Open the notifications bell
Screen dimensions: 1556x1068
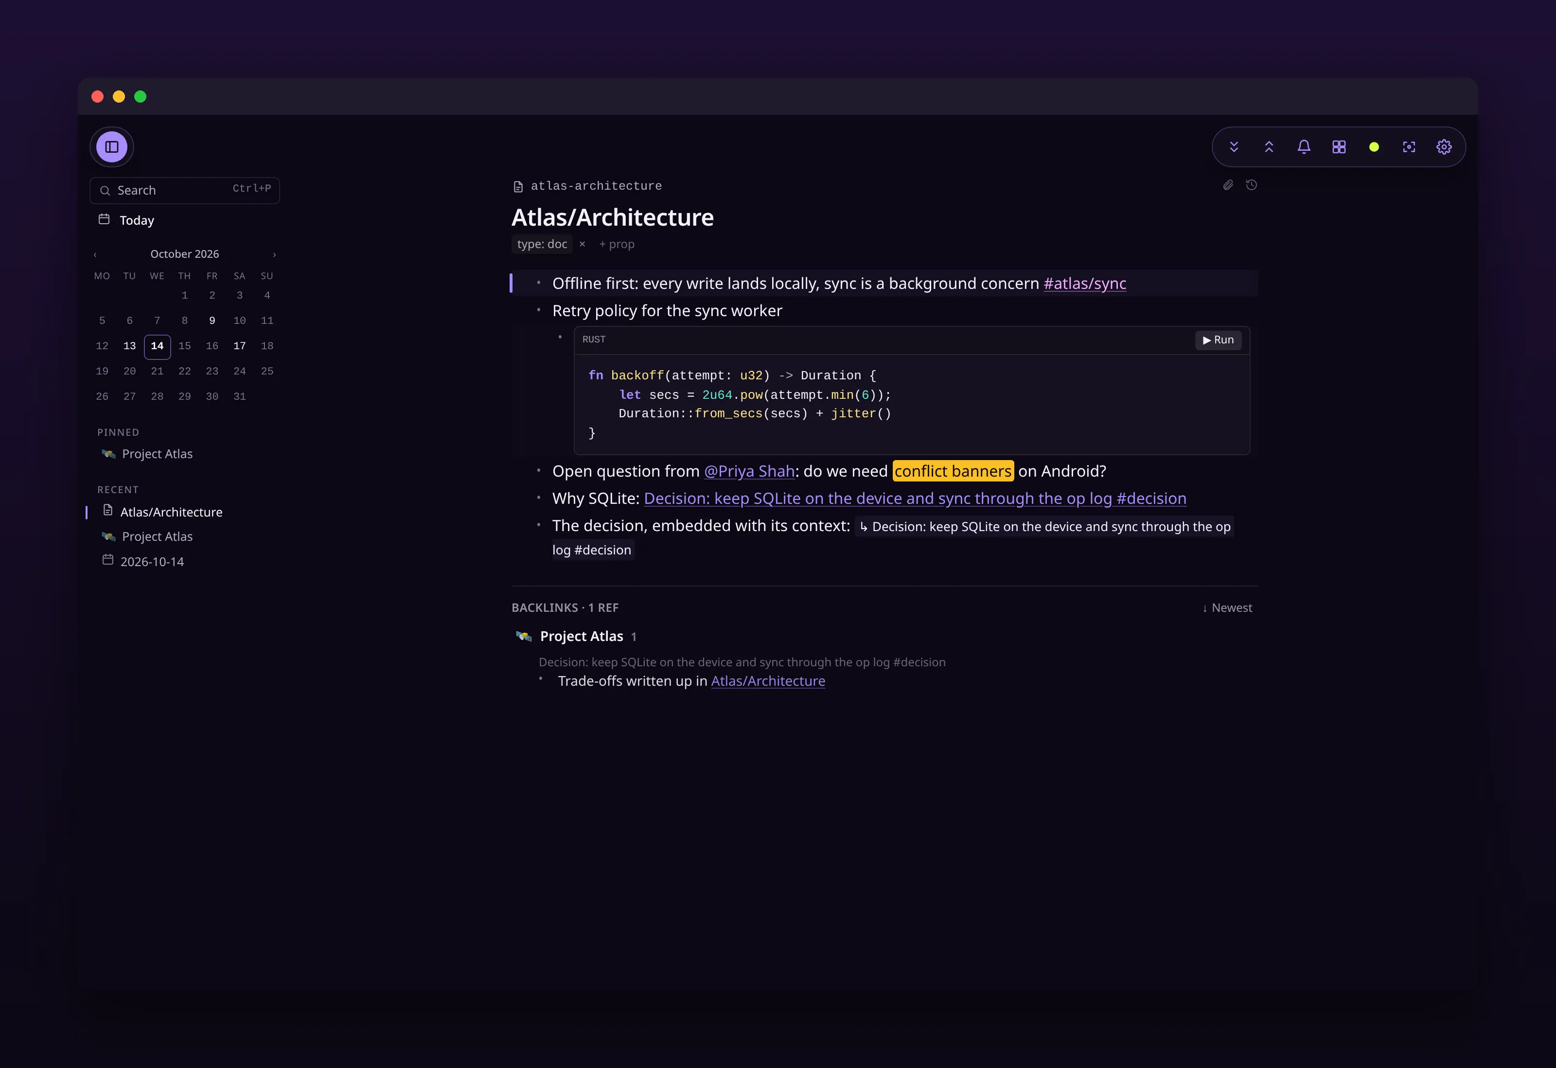pyautogui.click(x=1304, y=147)
